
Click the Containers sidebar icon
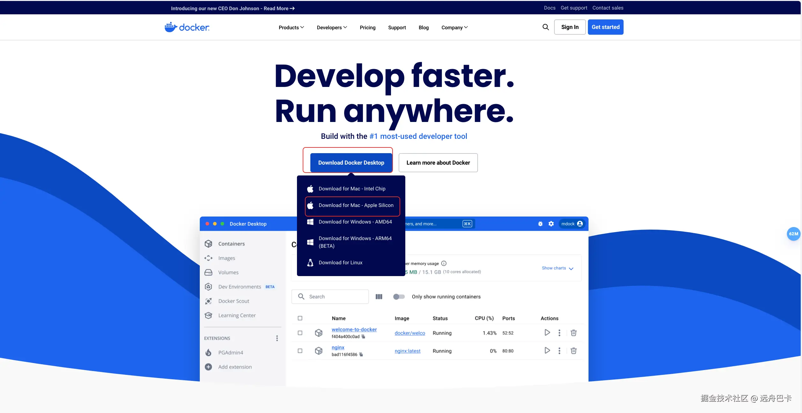click(208, 244)
